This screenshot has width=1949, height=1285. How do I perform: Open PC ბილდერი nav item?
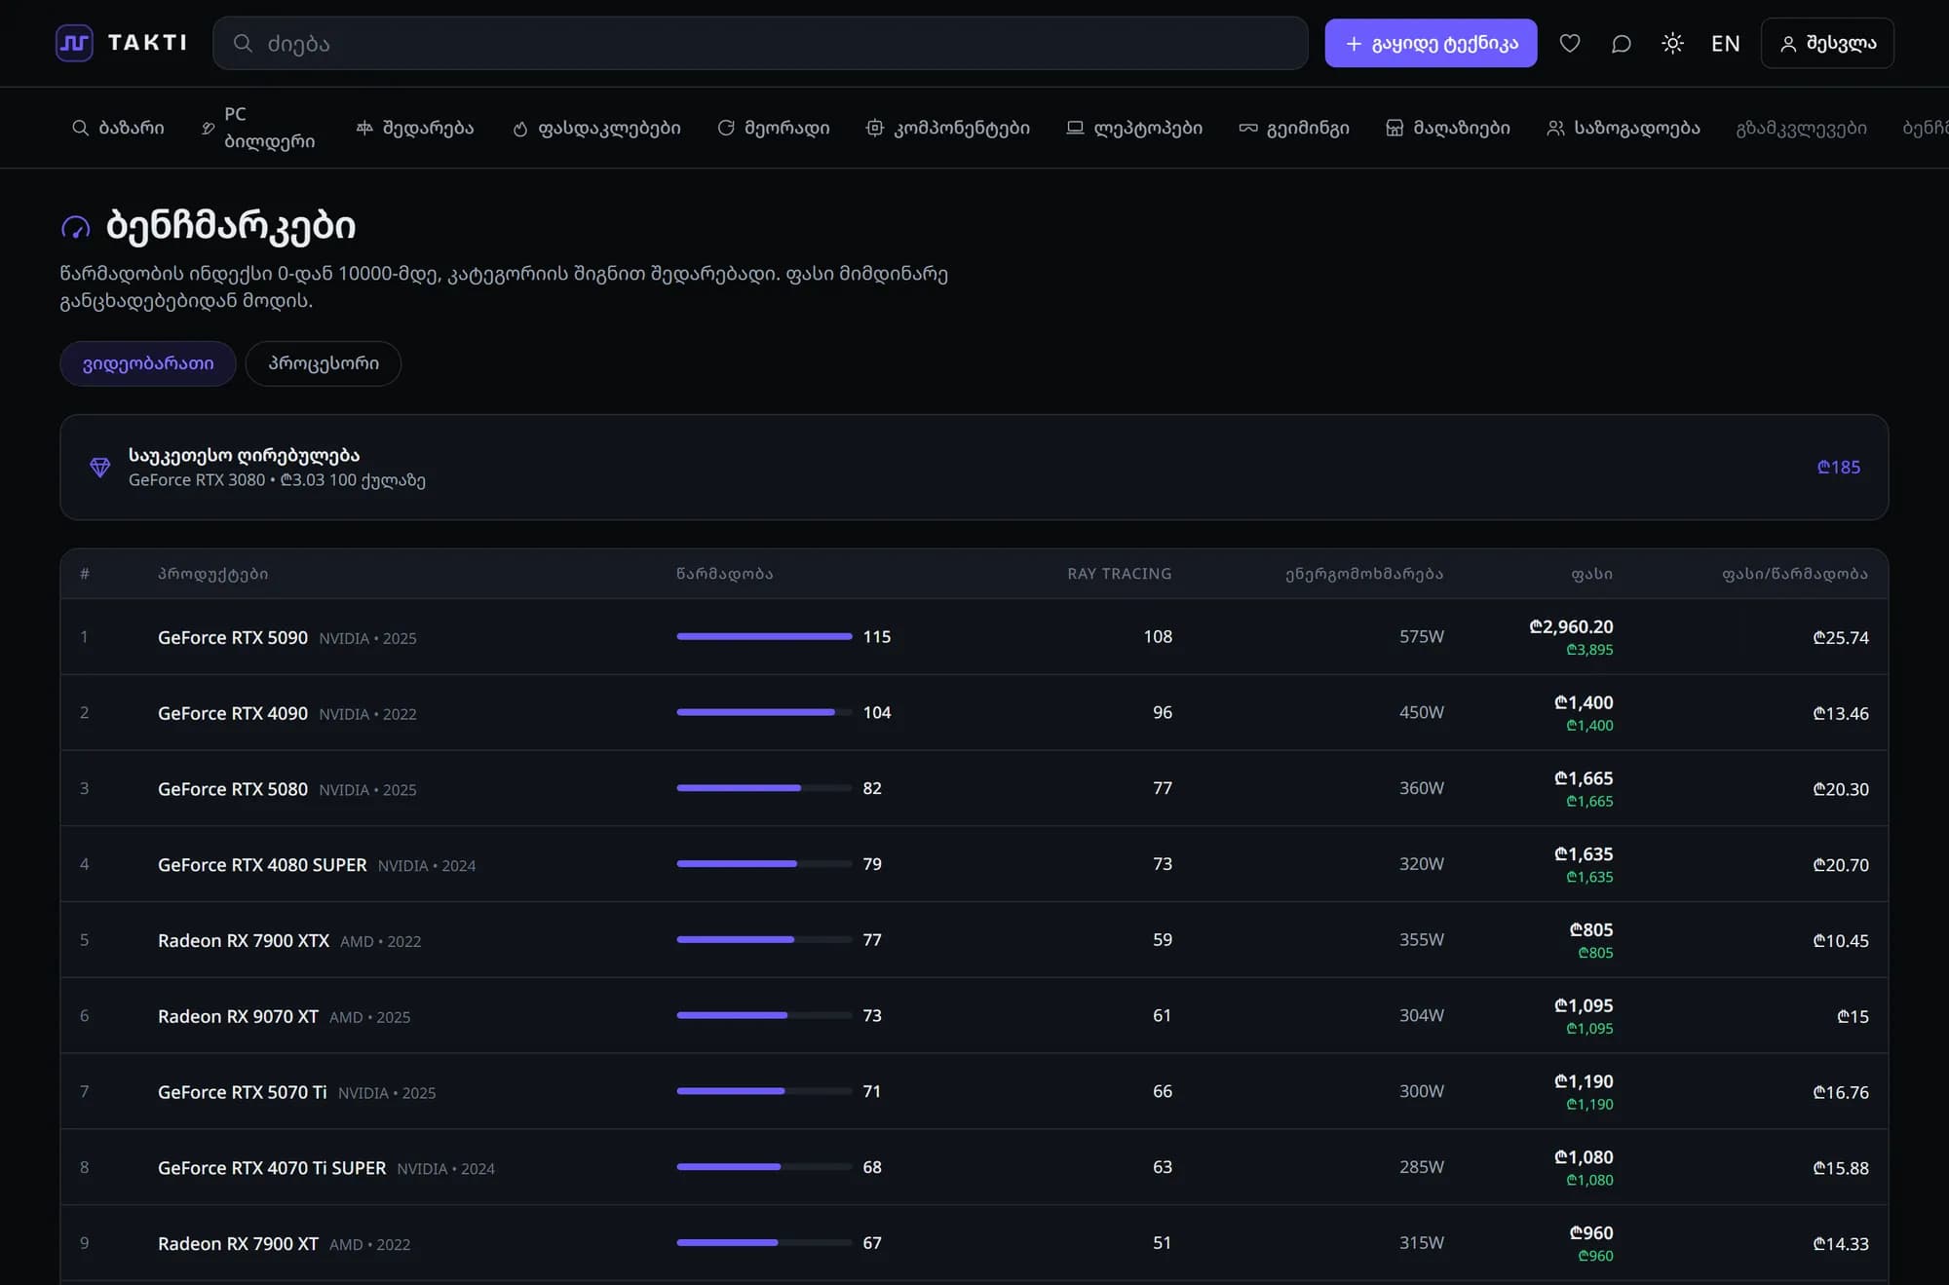coord(258,128)
